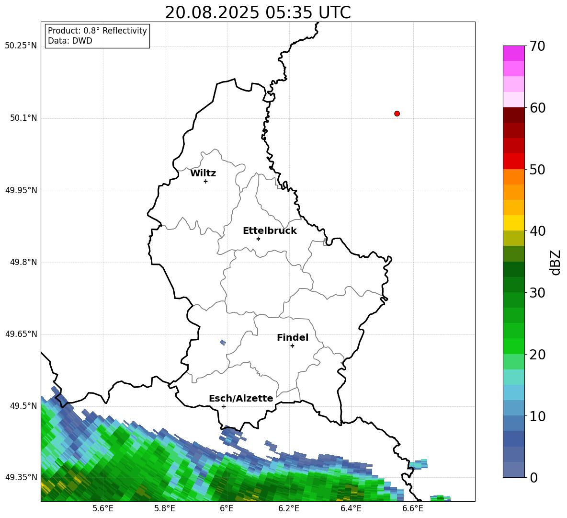Image resolution: width=567 pixels, height=518 pixels.
Task: Click the longitude label 6.4°E
Action: coord(351,508)
